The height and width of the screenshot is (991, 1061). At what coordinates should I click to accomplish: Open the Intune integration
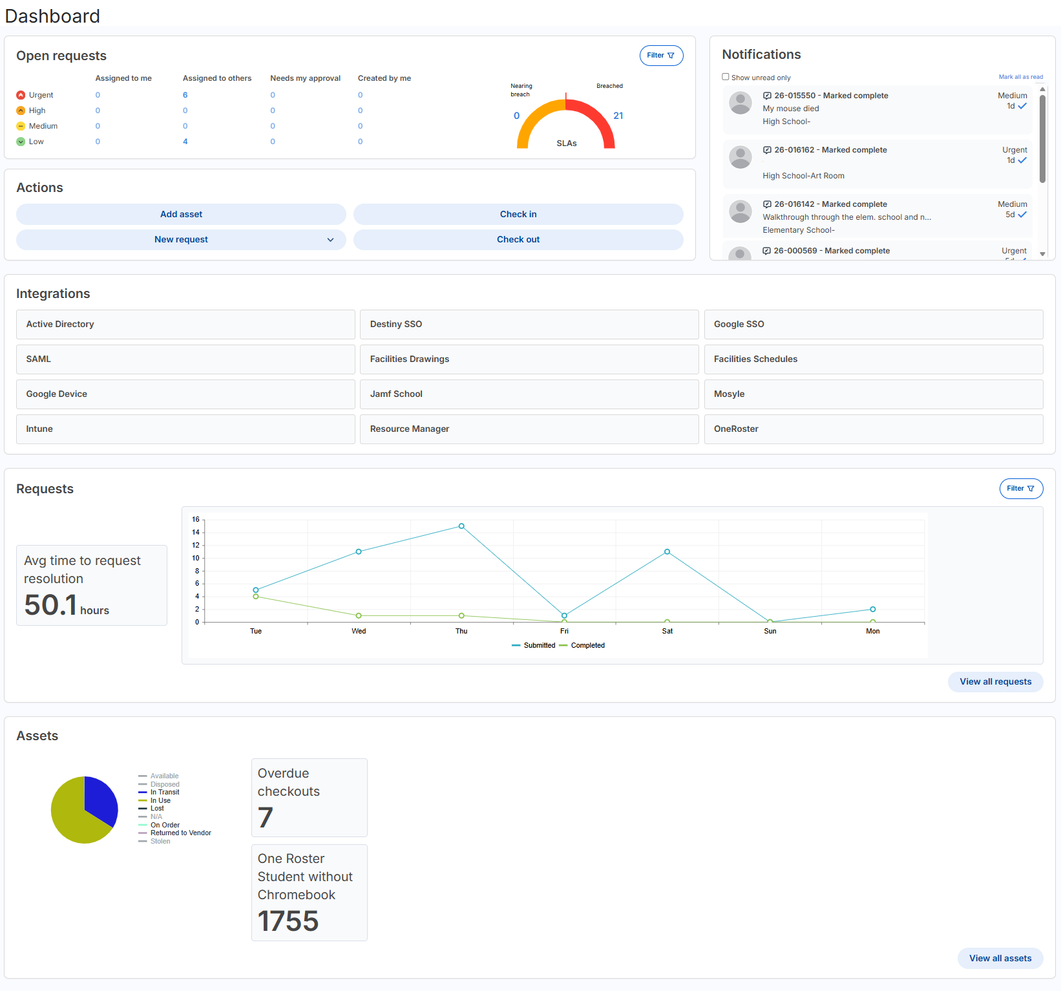pyautogui.click(x=185, y=429)
